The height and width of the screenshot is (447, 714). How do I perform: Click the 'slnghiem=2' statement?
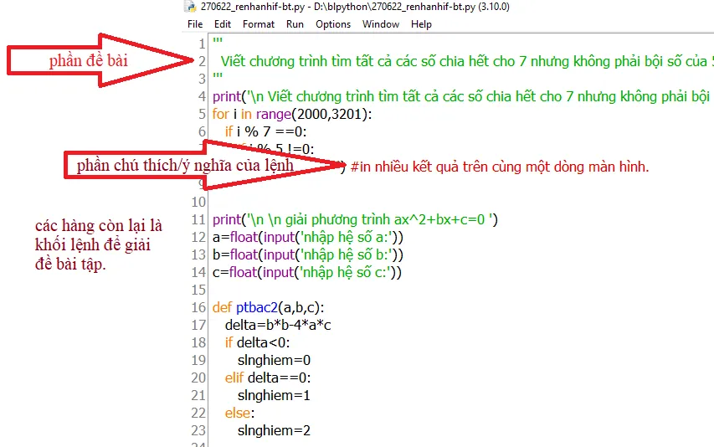[274, 430]
